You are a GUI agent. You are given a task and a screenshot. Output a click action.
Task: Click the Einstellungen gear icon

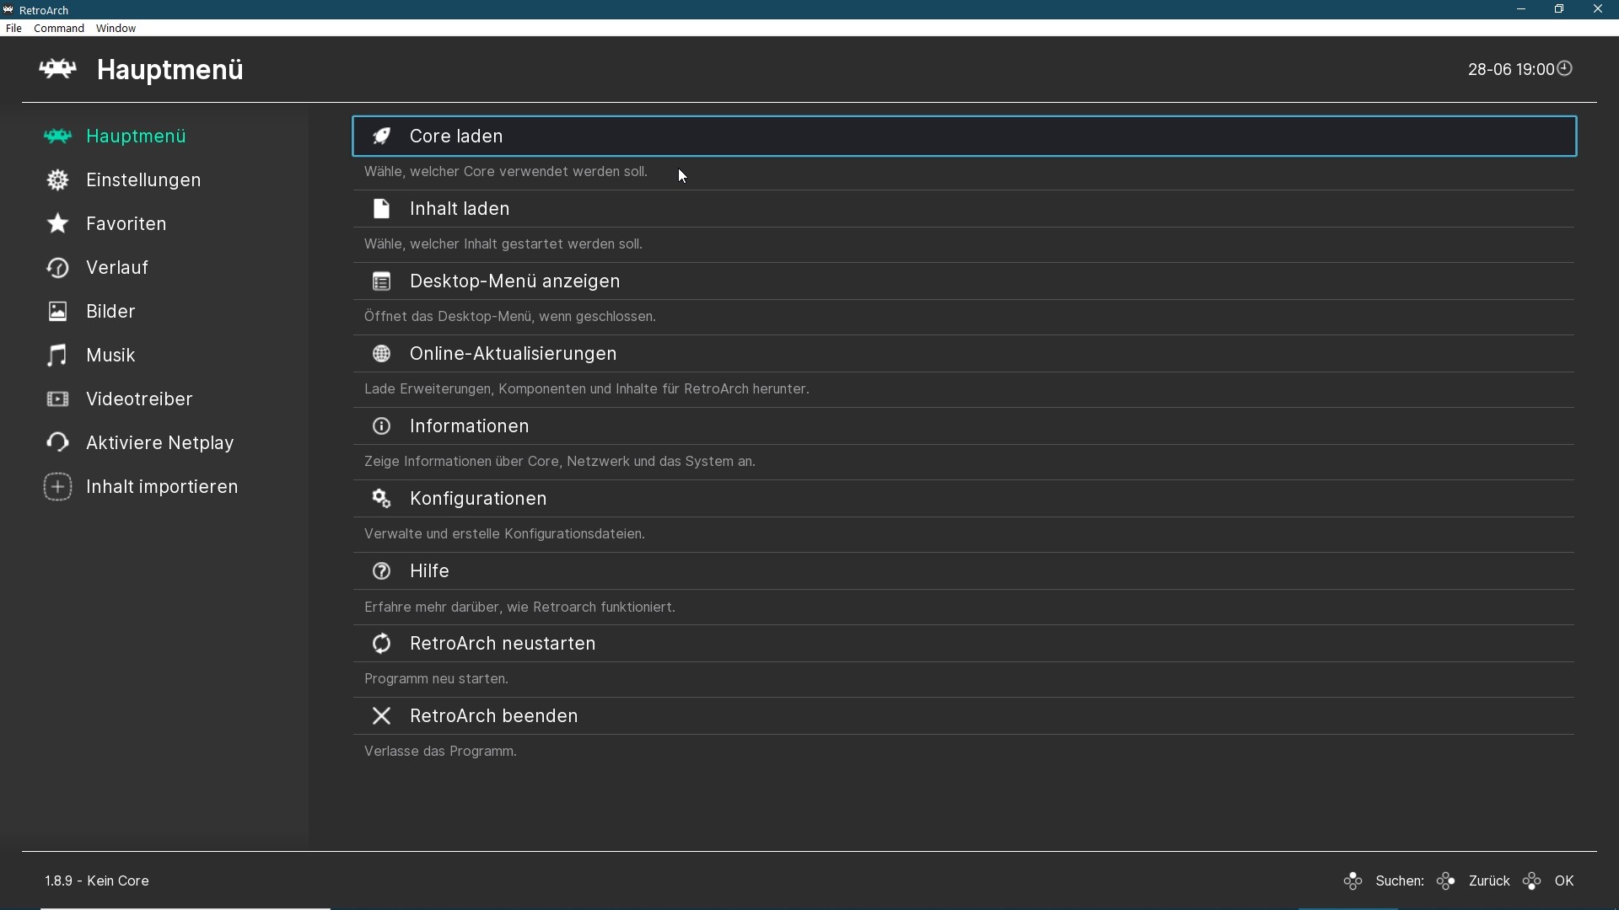point(57,180)
